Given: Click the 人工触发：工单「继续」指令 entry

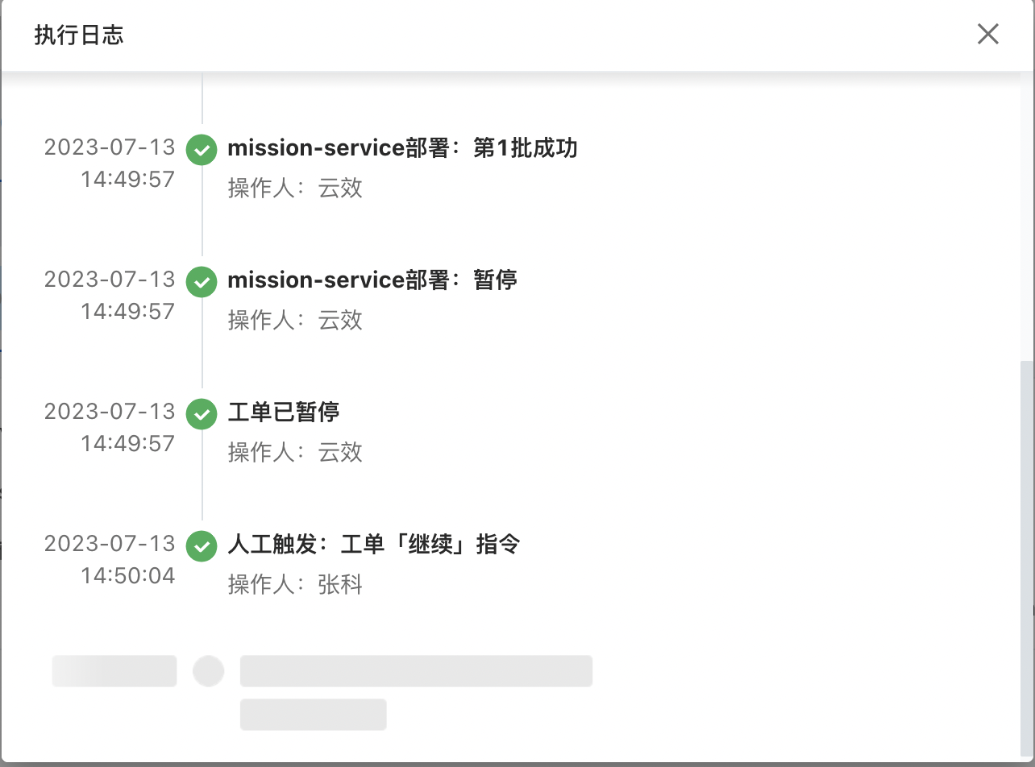Looking at the screenshot, I should tap(374, 545).
